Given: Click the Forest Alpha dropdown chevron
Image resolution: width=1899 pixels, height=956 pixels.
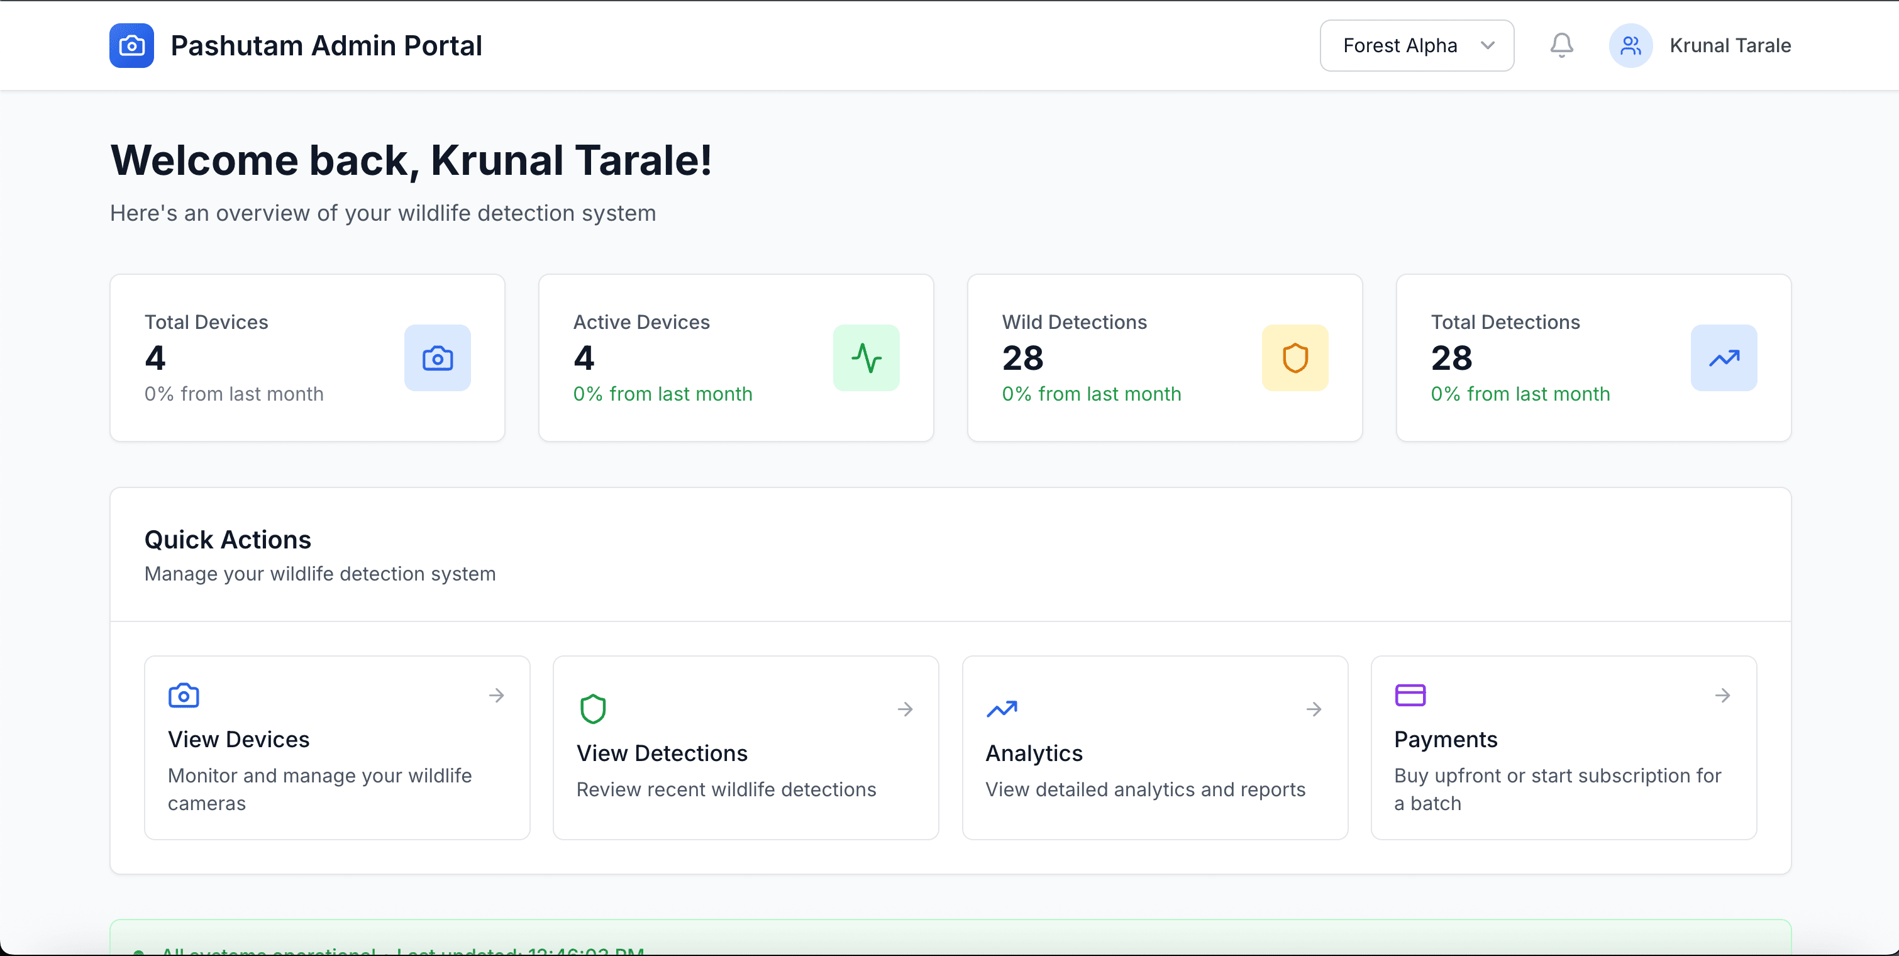Looking at the screenshot, I should point(1488,46).
